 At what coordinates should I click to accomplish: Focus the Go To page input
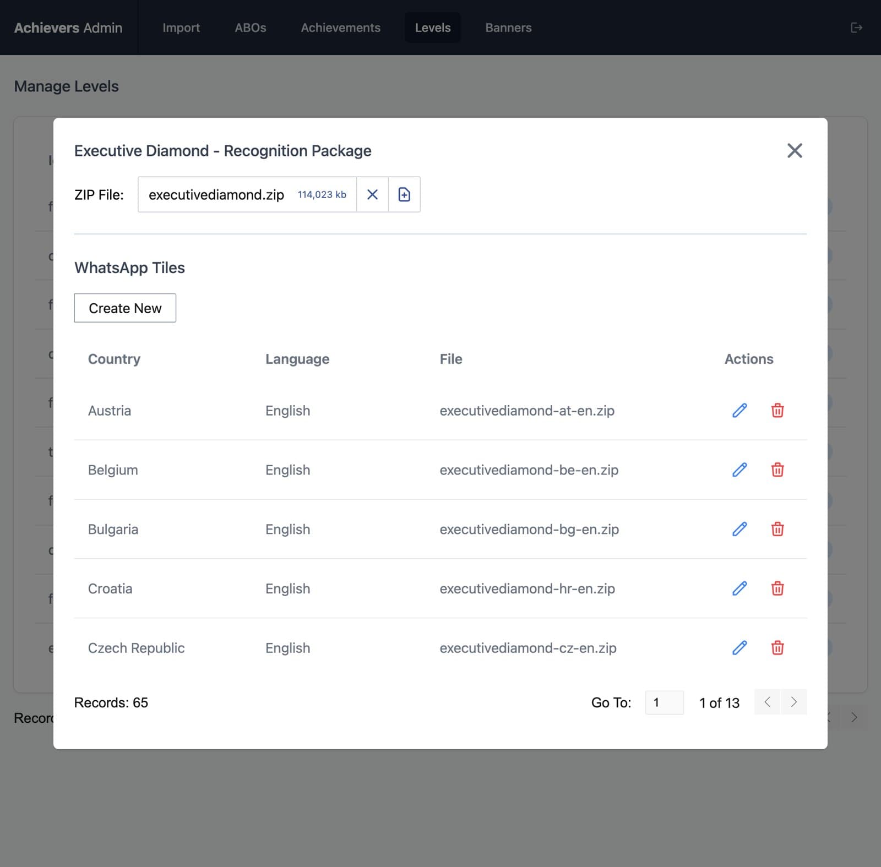pyautogui.click(x=664, y=702)
